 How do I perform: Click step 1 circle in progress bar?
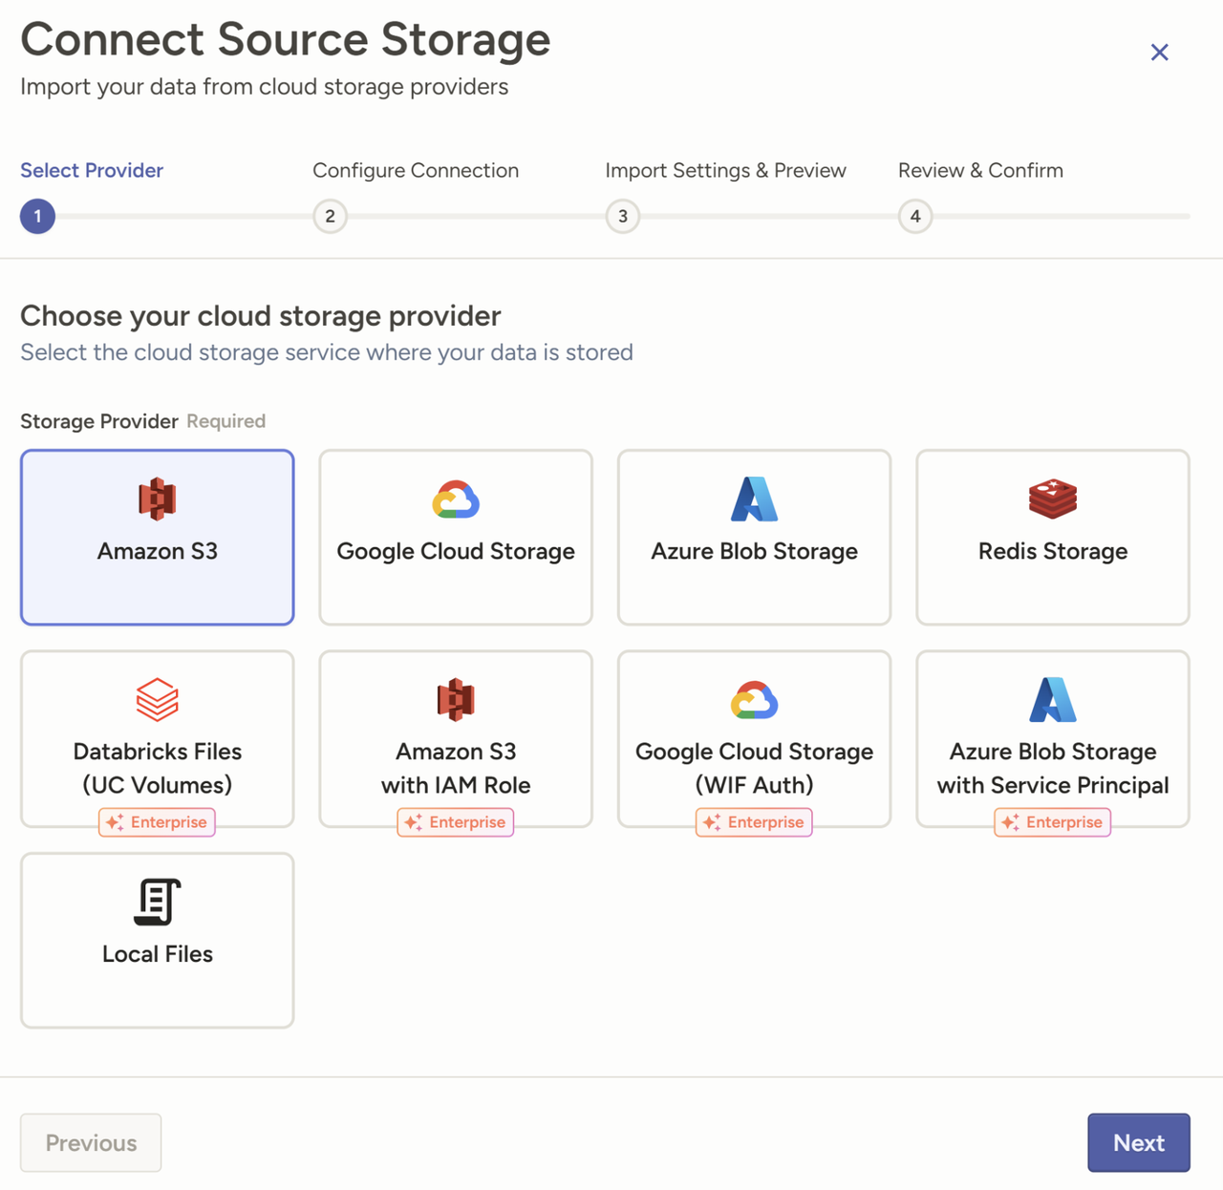pyautogui.click(x=37, y=216)
